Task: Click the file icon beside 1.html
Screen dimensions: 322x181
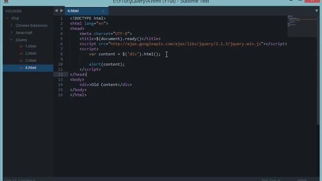Action: tap(21, 47)
